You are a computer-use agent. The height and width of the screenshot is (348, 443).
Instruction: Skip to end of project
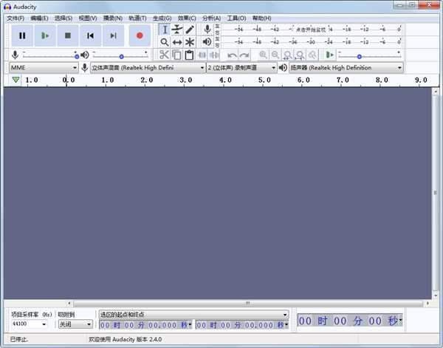(x=113, y=35)
